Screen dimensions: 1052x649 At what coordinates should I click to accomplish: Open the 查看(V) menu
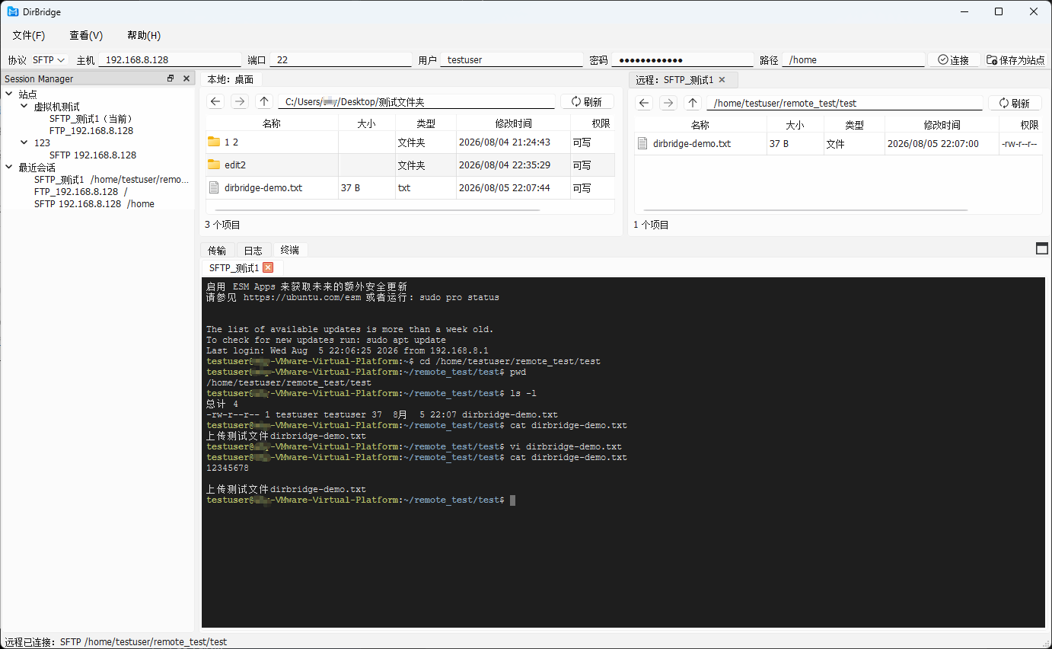(x=86, y=35)
